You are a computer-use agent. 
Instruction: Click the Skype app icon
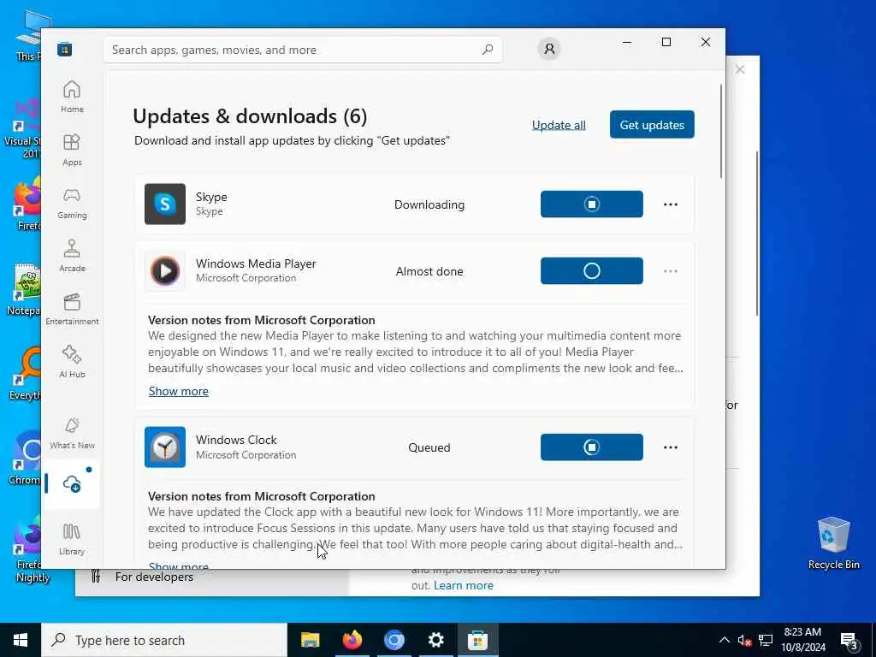(x=165, y=204)
